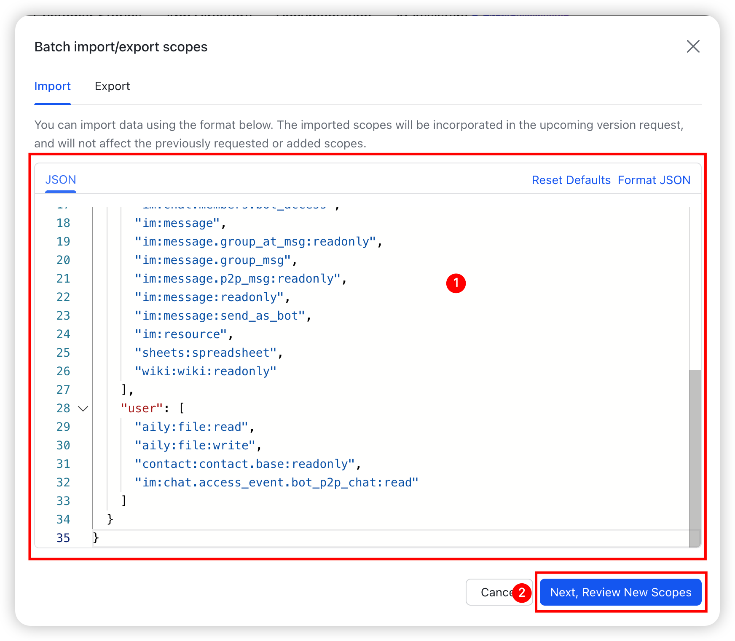Click line number 35 in gutter
This screenshot has width=735, height=641.
click(63, 538)
